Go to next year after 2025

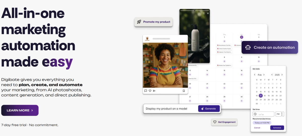click(282, 75)
